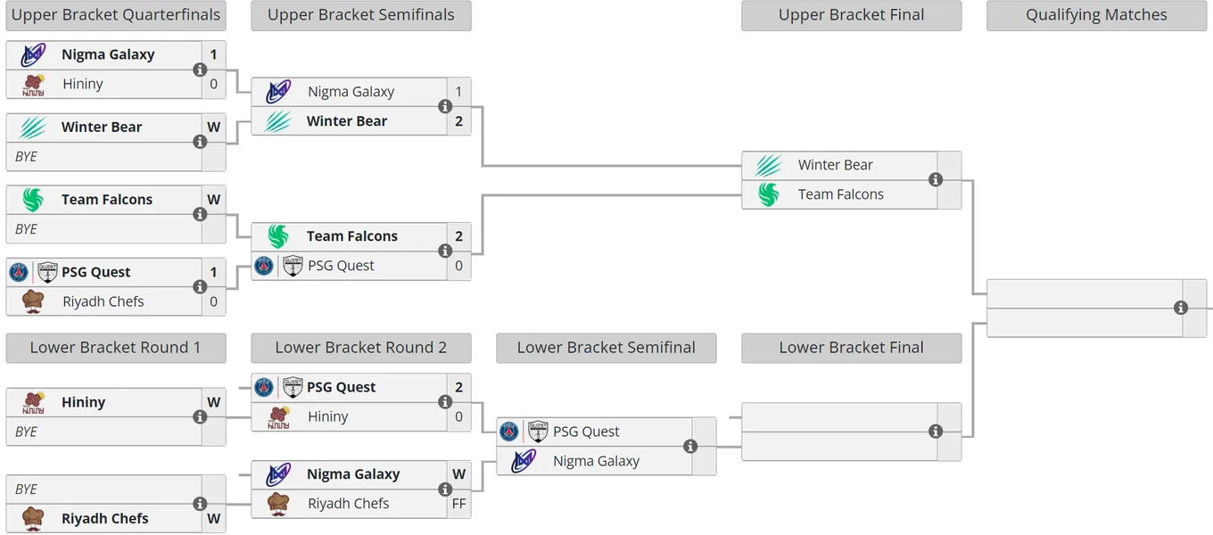Show details of Lower Bracket Final match
This screenshot has width=1213, height=535.
click(936, 432)
